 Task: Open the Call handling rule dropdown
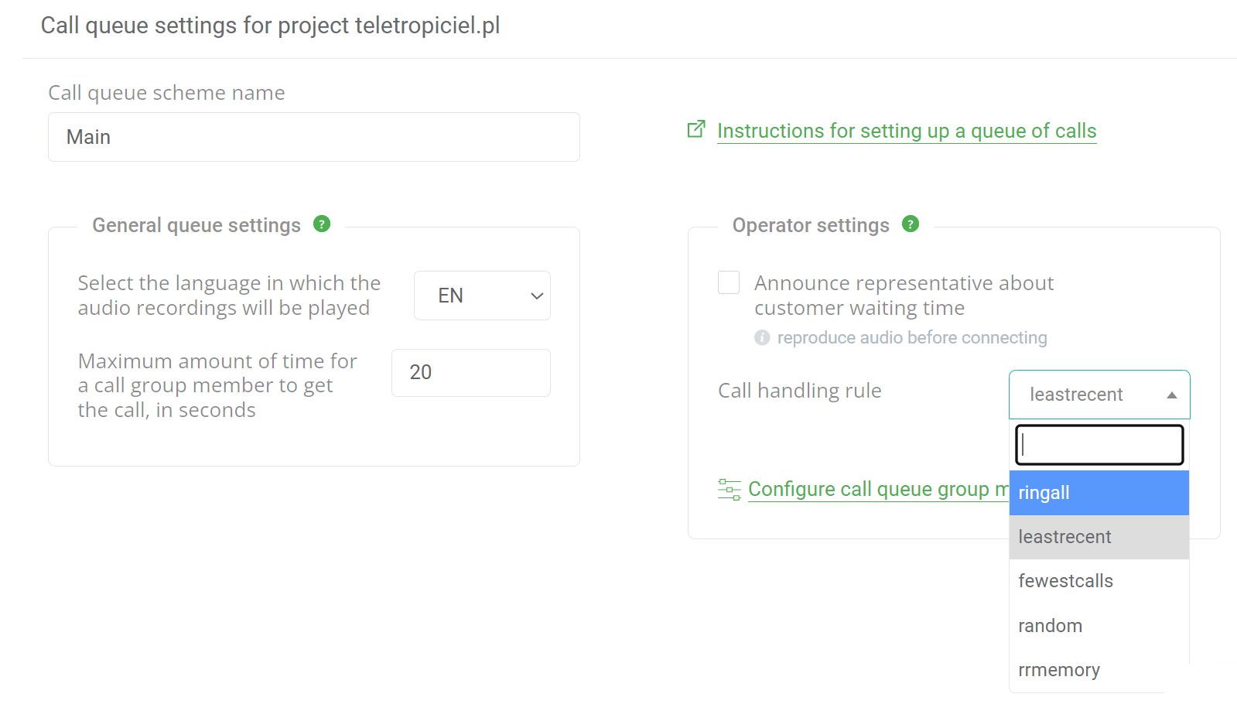click(1099, 394)
